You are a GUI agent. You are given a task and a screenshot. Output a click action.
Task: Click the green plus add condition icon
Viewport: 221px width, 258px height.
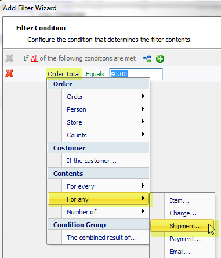160,59
